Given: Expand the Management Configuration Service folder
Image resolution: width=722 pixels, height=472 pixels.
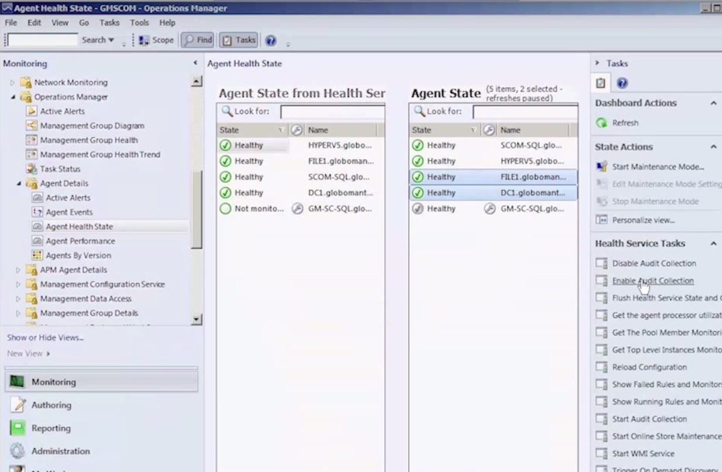Looking at the screenshot, I should tap(19, 284).
